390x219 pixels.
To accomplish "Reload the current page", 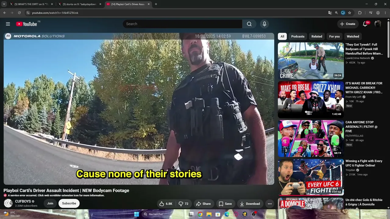I will click(x=19, y=13).
